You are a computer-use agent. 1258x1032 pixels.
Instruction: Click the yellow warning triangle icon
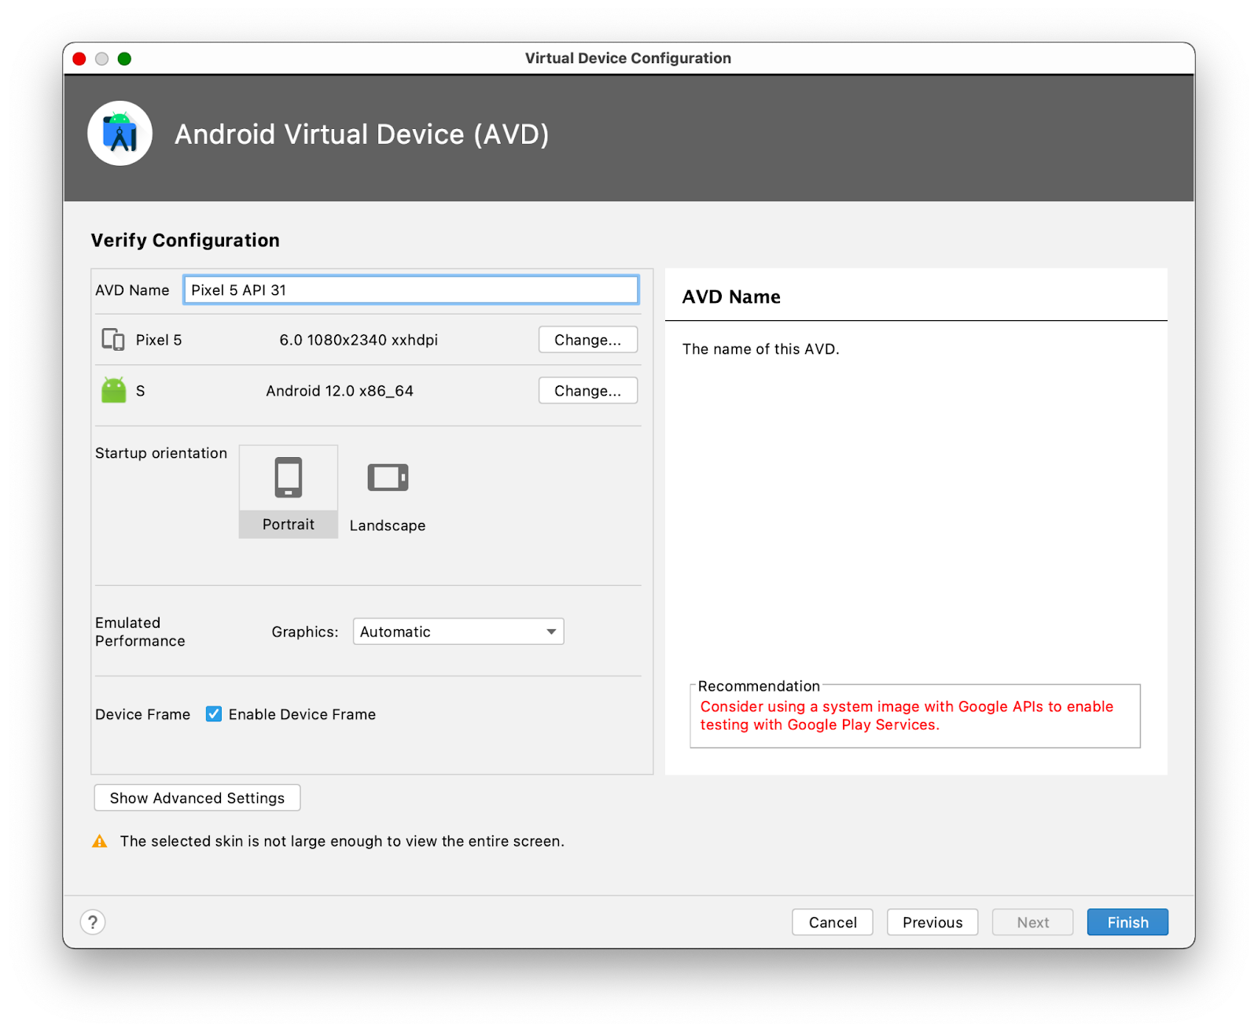coord(100,842)
